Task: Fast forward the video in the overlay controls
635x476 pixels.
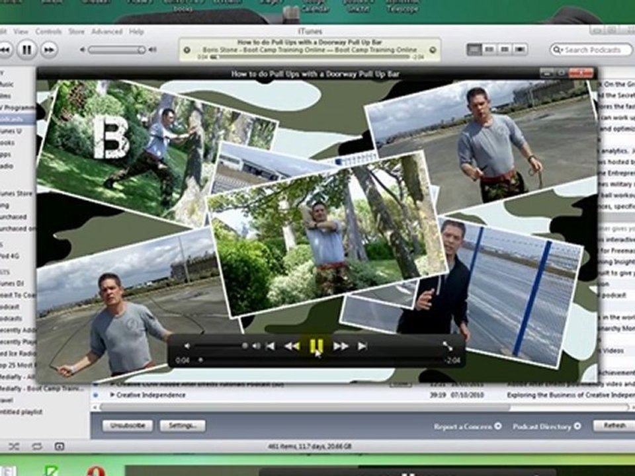Action: point(341,346)
